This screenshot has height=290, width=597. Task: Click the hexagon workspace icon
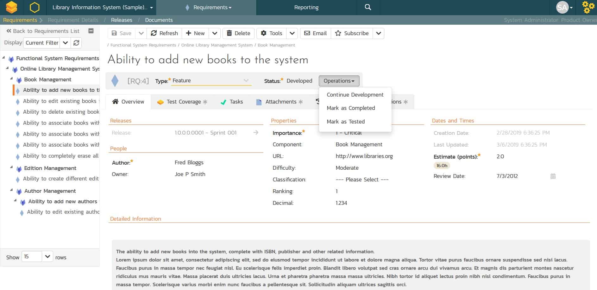coord(35,7)
